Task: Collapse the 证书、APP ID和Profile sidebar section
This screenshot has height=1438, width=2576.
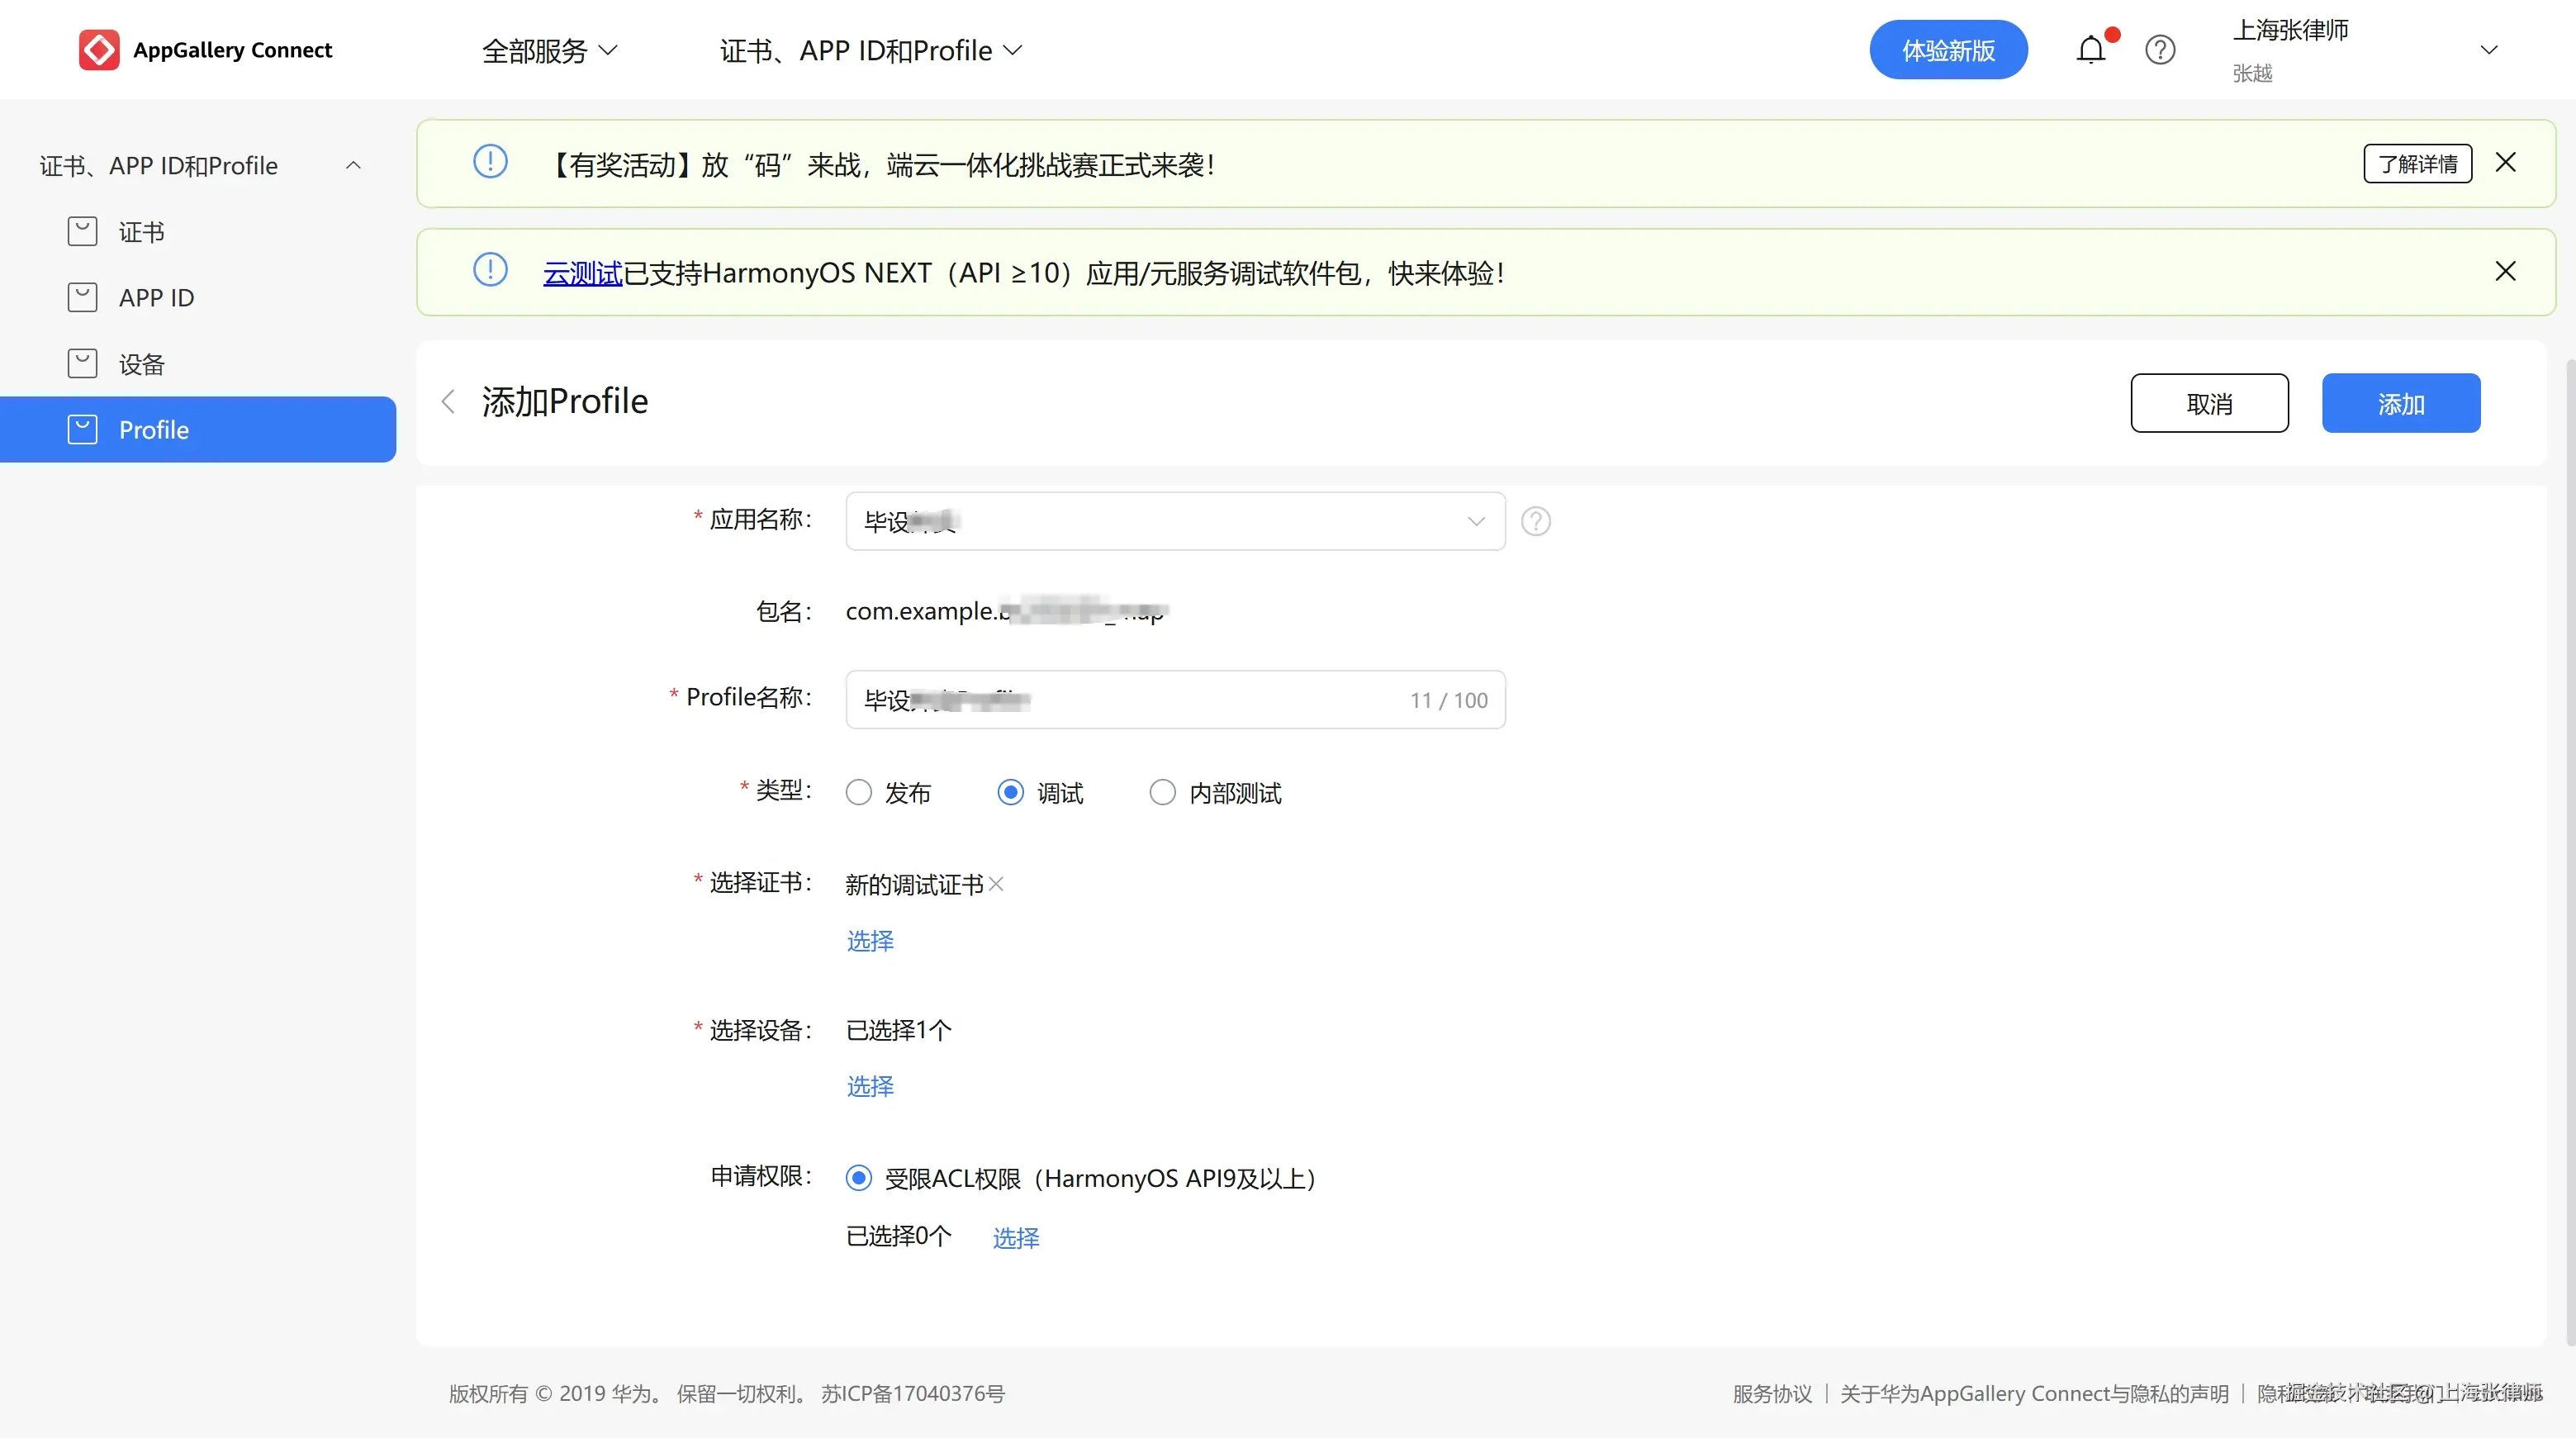Action: [353, 166]
